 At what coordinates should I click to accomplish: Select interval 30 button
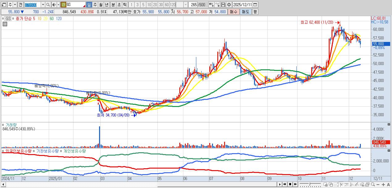(161, 5)
